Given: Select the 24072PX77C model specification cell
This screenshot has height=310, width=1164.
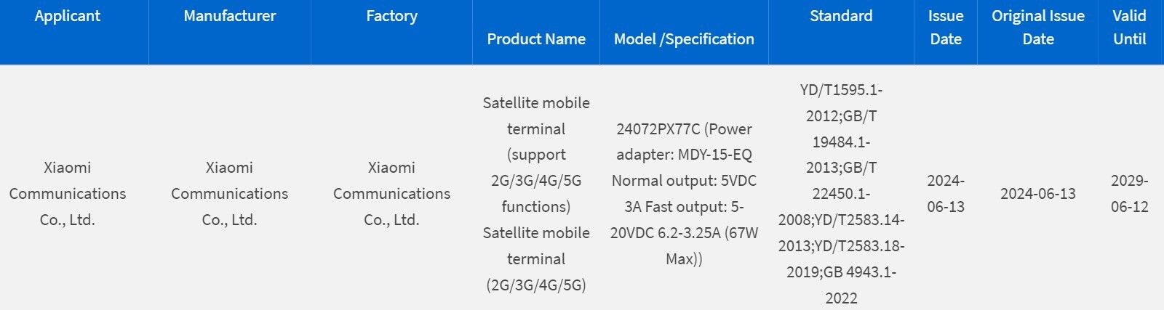Looking at the screenshot, I should click(x=684, y=193).
